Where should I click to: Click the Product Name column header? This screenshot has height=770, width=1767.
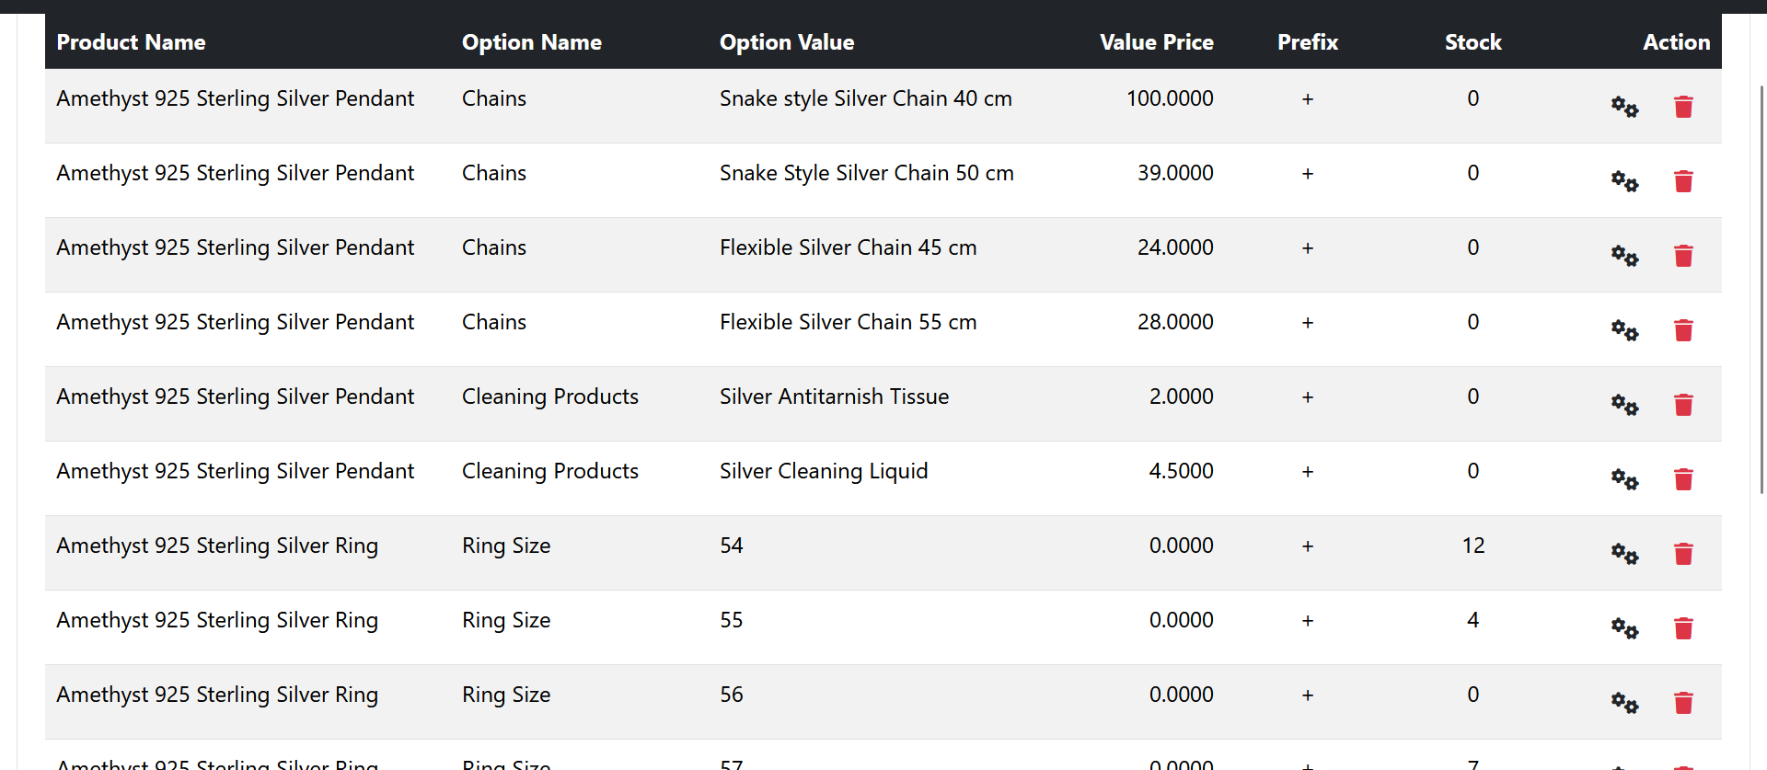(131, 42)
